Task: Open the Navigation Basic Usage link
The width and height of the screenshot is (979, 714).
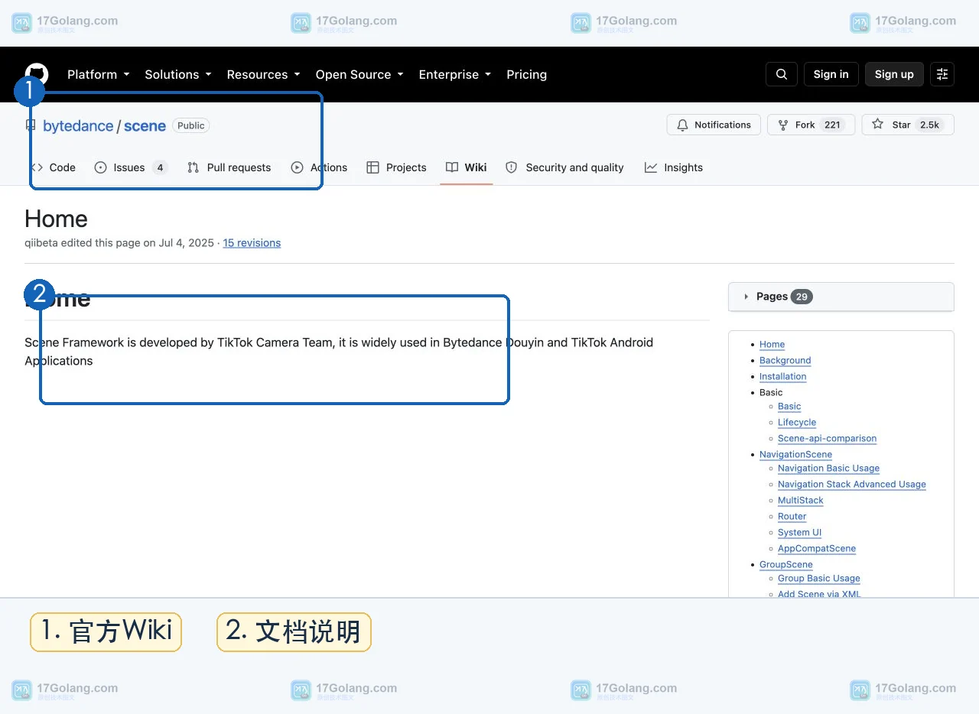Action: point(828,469)
